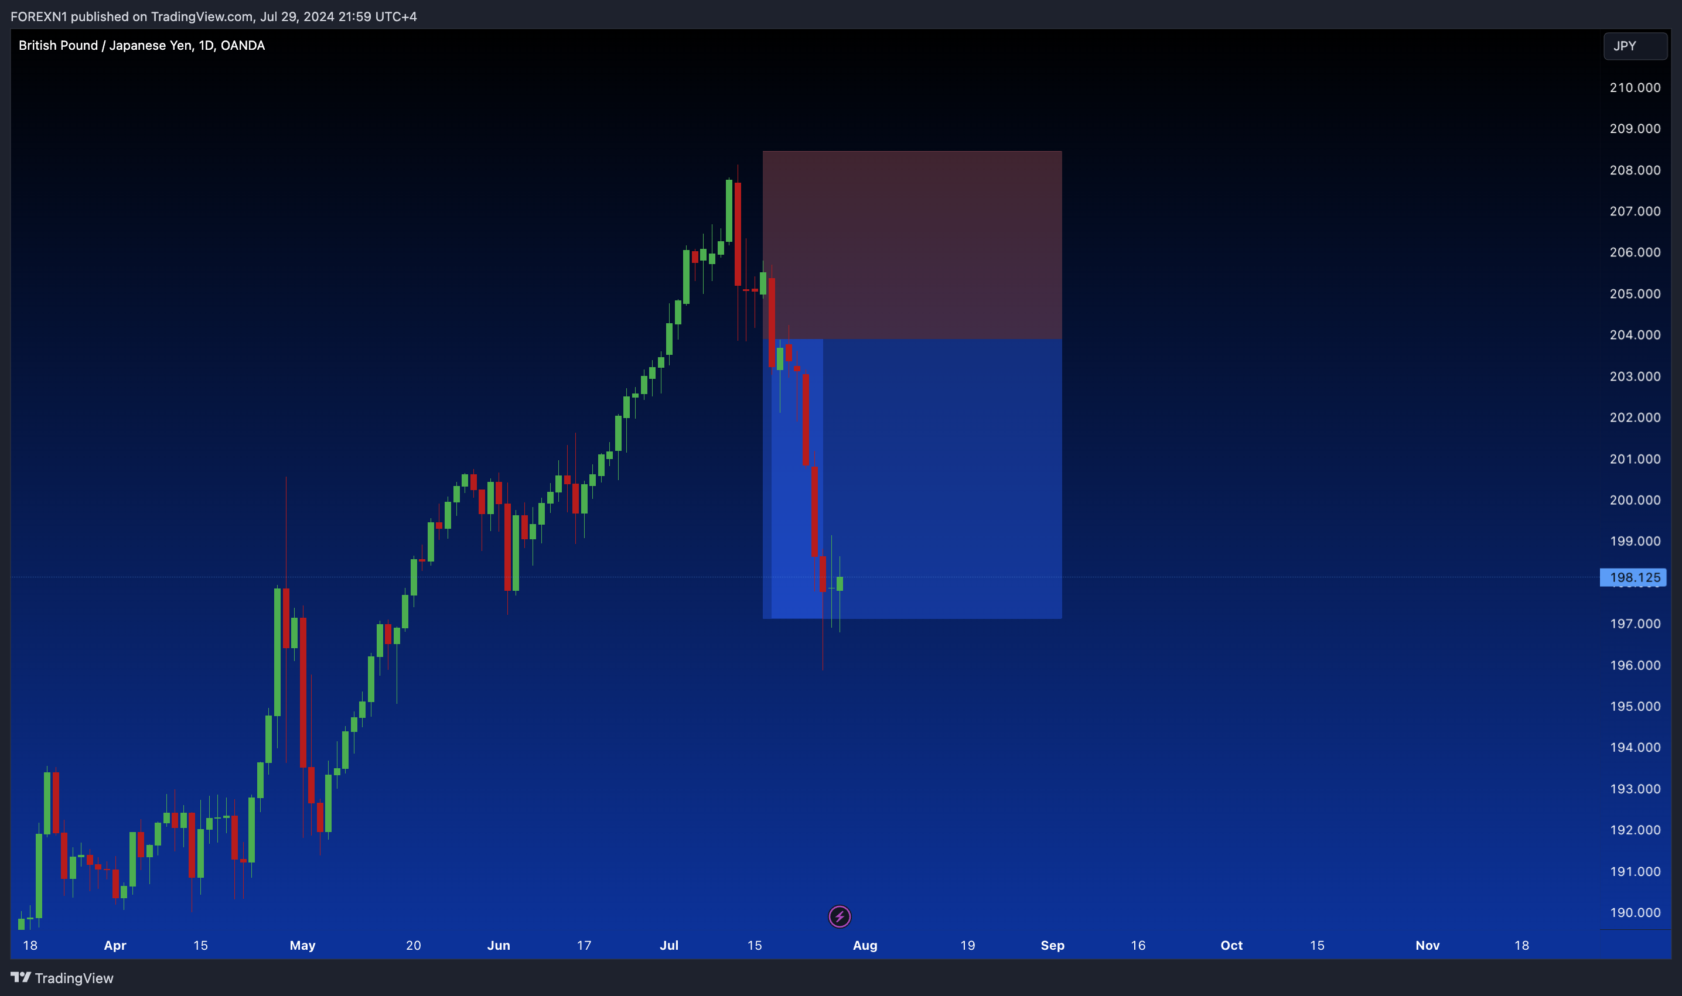
Task: Click the 197.000 price axis label
Action: tap(1635, 624)
